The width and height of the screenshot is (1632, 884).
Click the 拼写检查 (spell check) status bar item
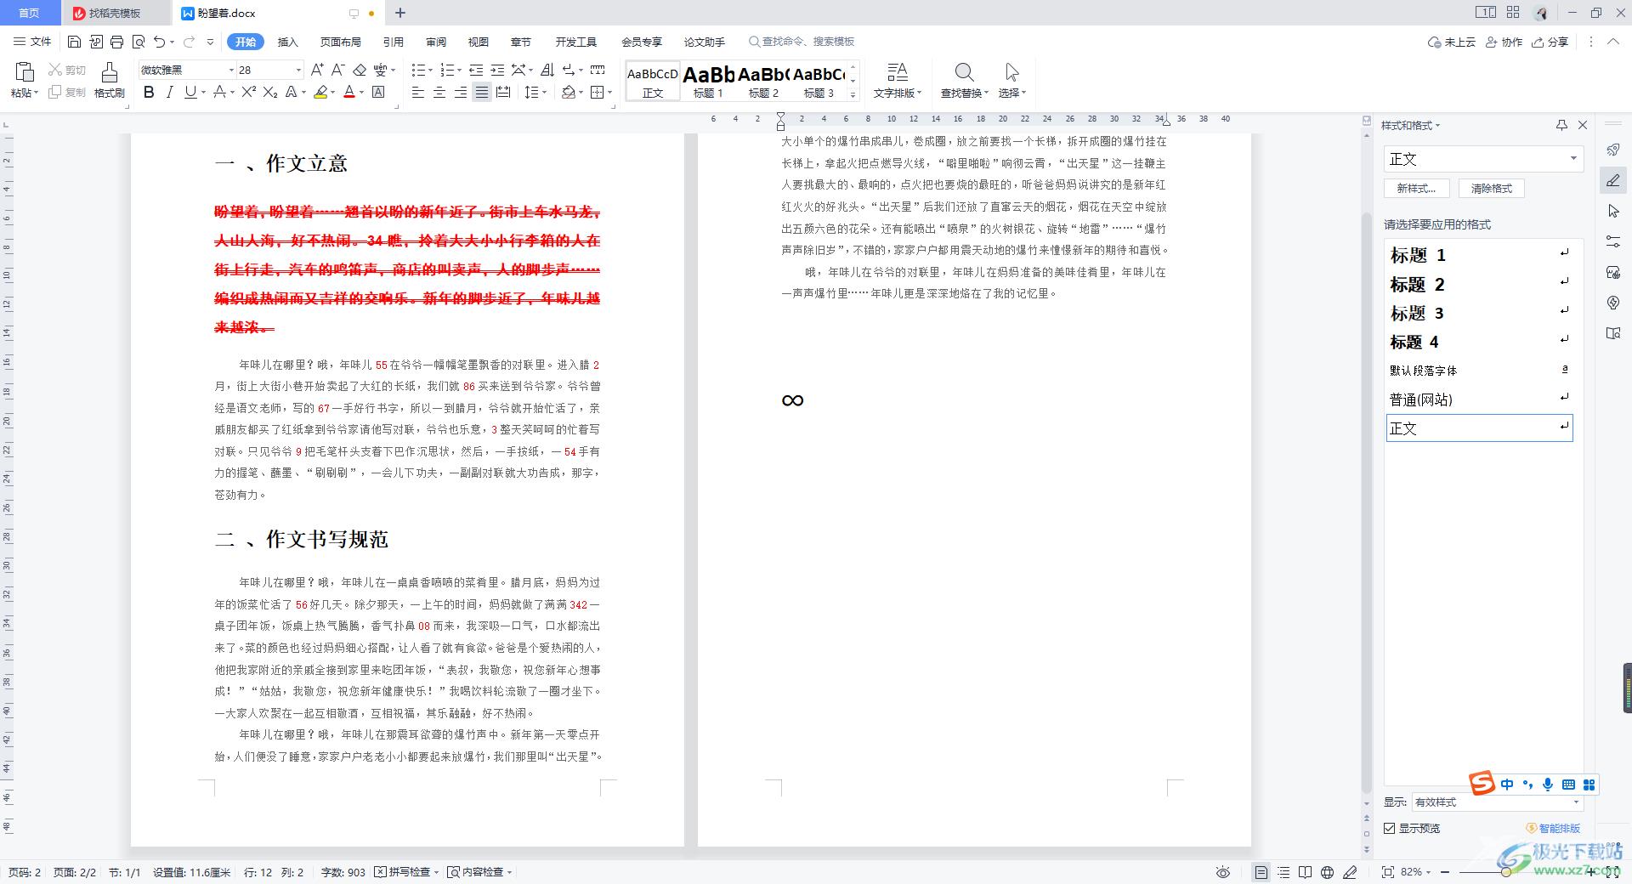point(407,872)
